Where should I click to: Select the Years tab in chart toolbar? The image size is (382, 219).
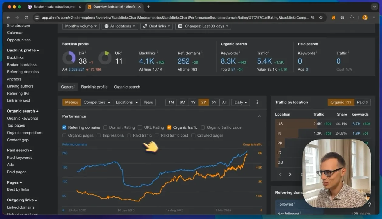tap(148, 102)
